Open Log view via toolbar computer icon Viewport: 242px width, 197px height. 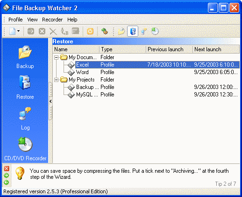tap(144, 31)
